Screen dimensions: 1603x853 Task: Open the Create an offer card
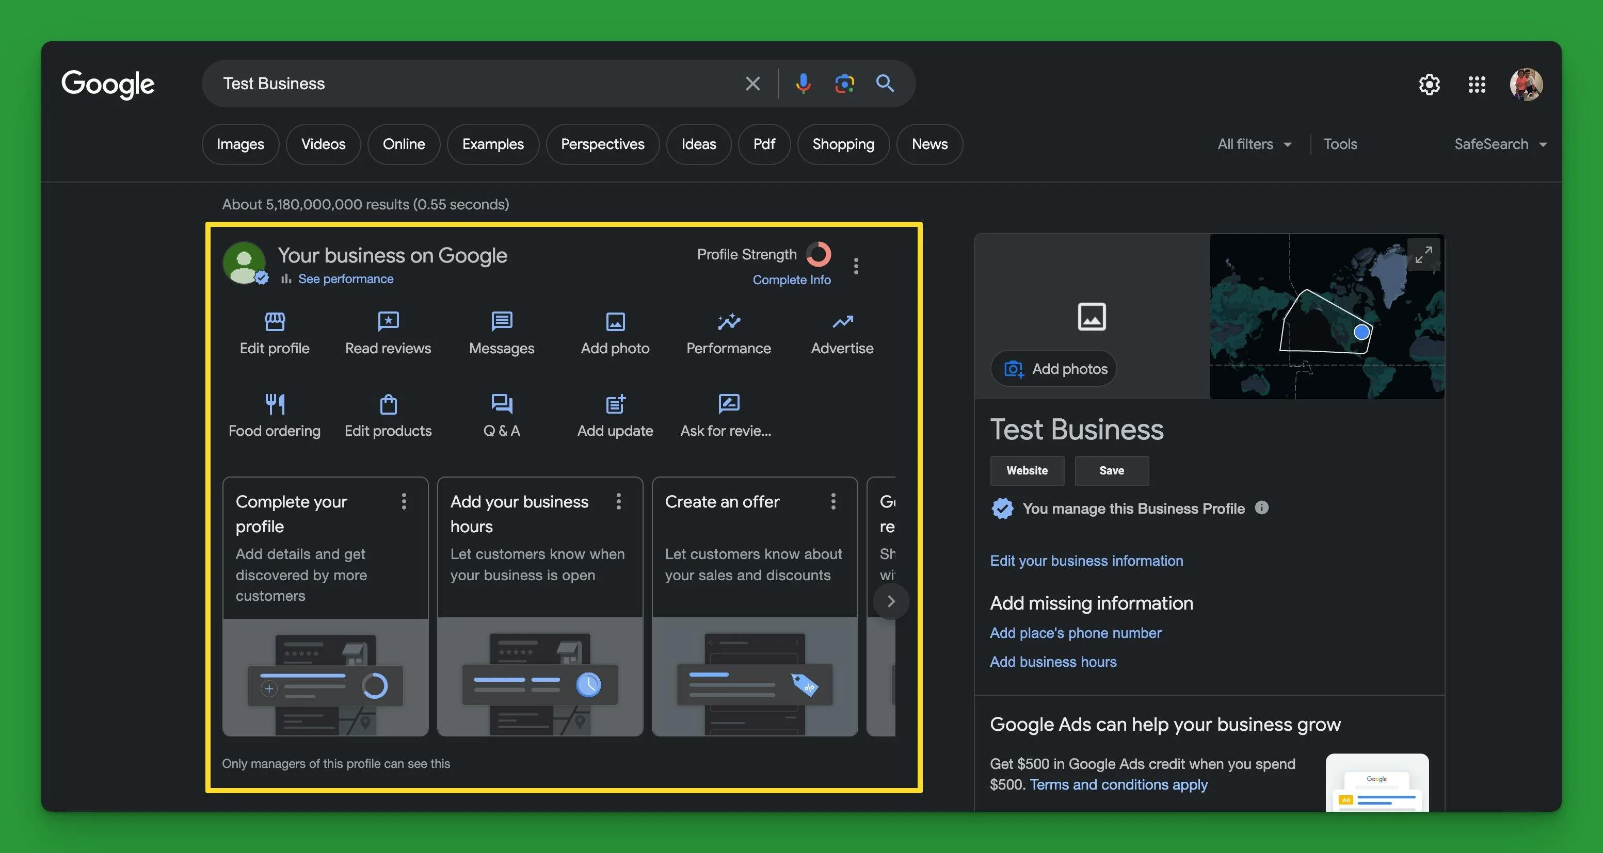(755, 606)
